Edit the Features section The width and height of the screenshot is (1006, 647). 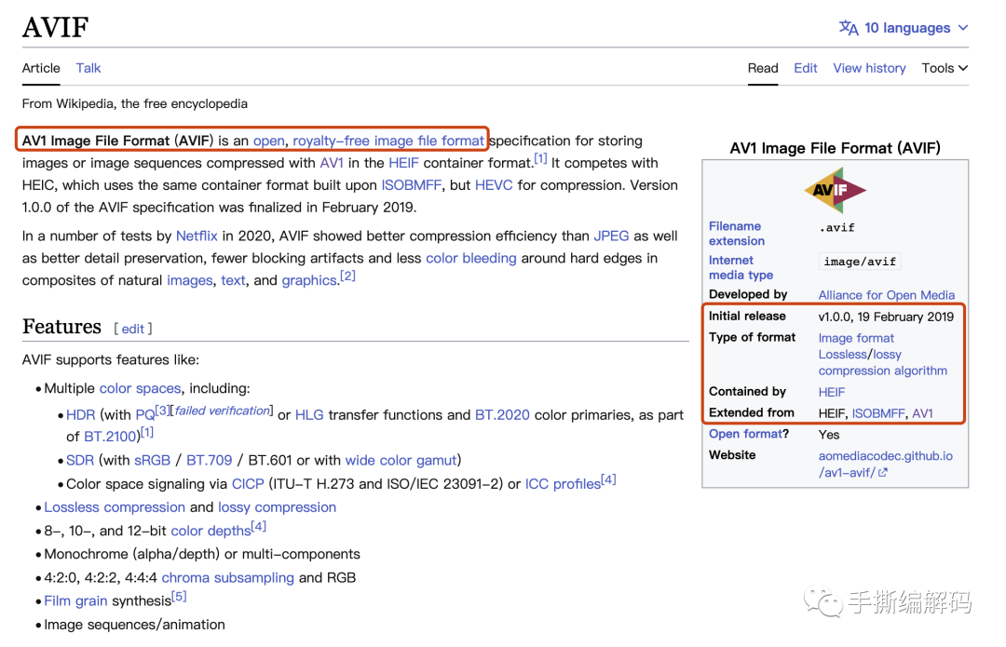(x=133, y=329)
